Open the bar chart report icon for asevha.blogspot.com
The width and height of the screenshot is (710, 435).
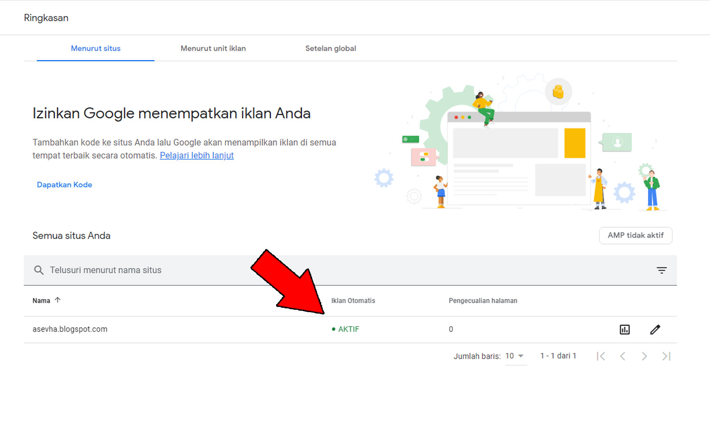[x=624, y=329]
